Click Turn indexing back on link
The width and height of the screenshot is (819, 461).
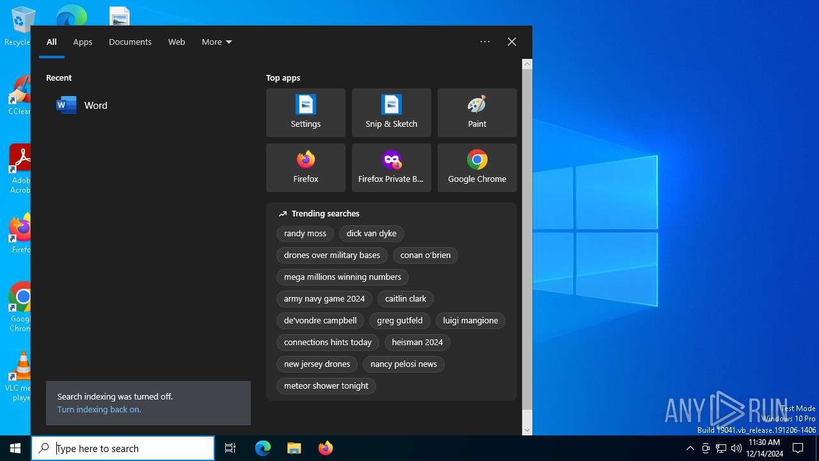[x=99, y=409]
